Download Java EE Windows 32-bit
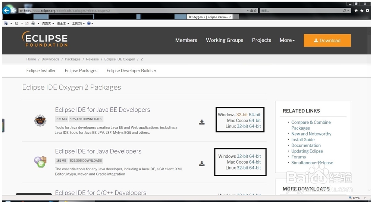373x202 pixels. point(242,114)
